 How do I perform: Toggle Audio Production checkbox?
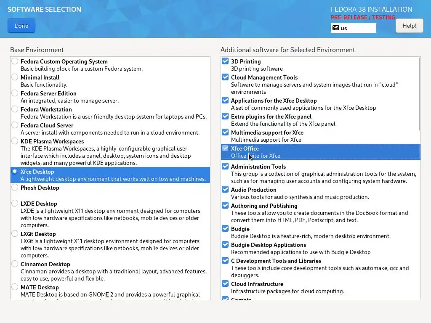[225, 189]
